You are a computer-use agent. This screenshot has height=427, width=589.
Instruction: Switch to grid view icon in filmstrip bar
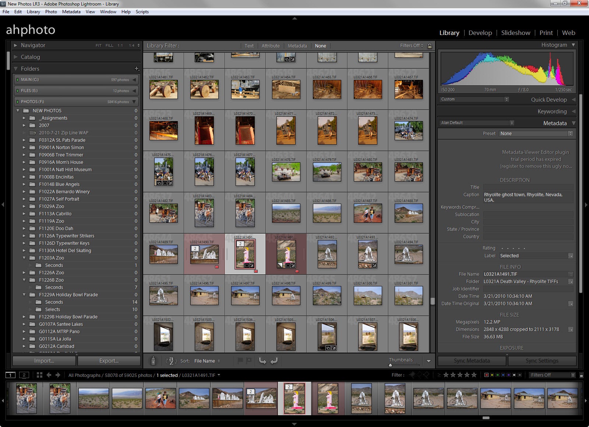pyautogui.click(x=39, y=375)
